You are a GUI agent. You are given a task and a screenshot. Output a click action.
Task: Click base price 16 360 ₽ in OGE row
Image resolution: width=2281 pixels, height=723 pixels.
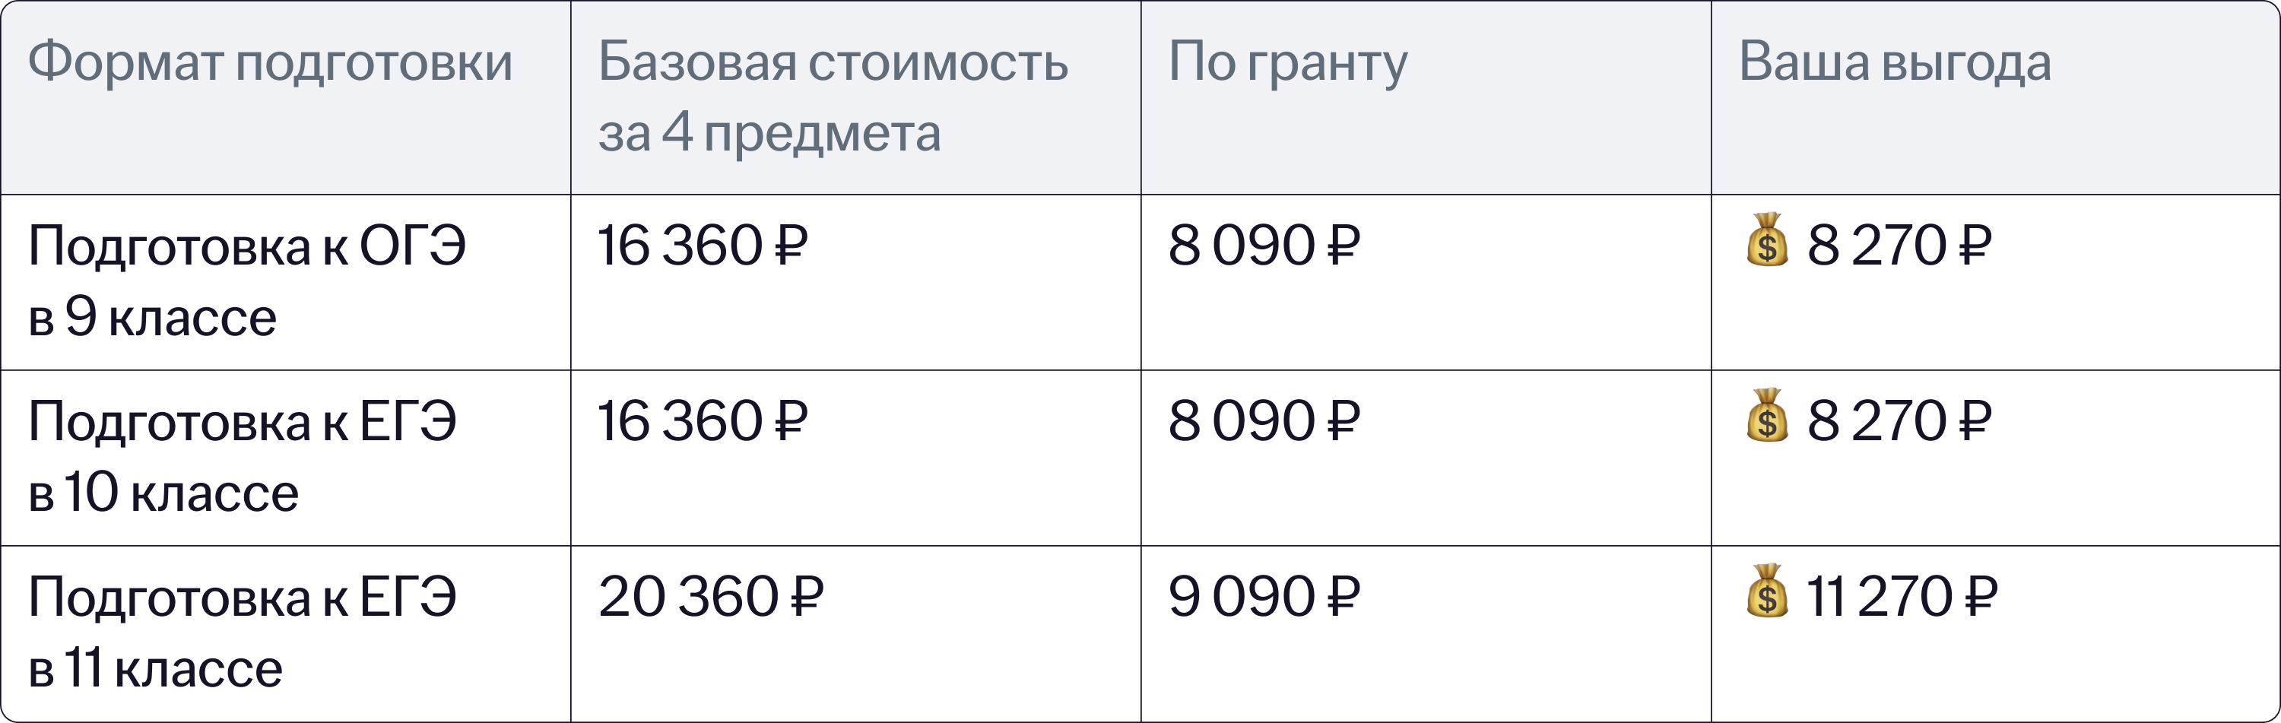(703, 245)
